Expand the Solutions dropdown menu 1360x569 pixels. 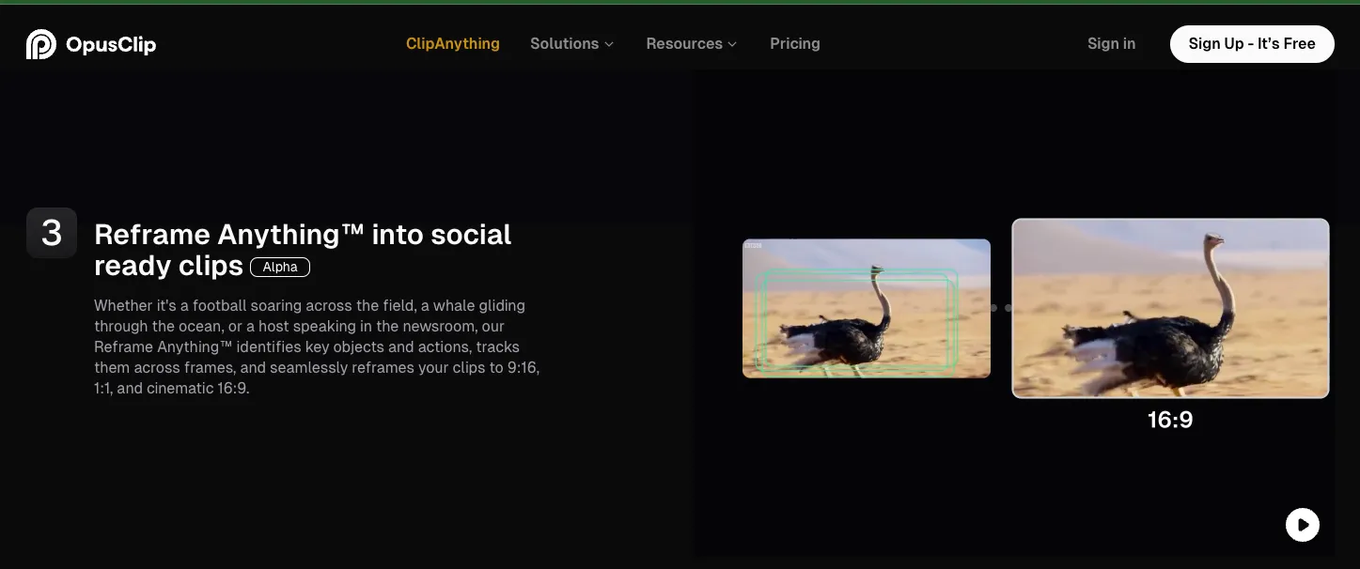pyautogui.click(x=571, y=43)
